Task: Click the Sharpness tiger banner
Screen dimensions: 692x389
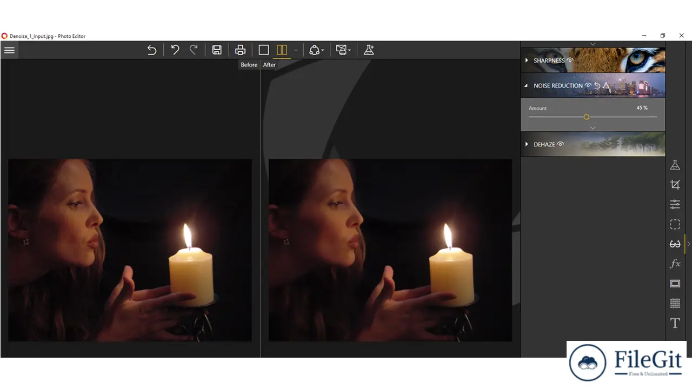Action: point(593,61)
